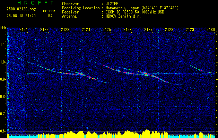
Task: Click the 0.8 kHz axis label
Action: click(3, 97)
